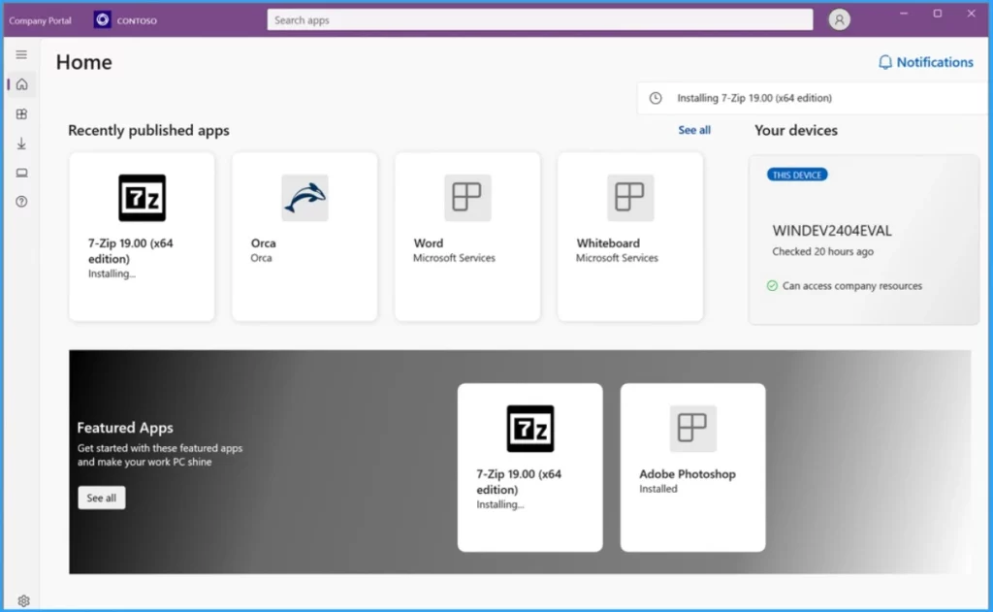Click the Contoso company logo icon
The height and width of the screenshot is (612, 993).
tap(102, 19)
